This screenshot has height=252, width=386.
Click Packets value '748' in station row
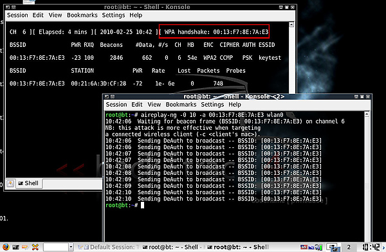coord(218,84)
